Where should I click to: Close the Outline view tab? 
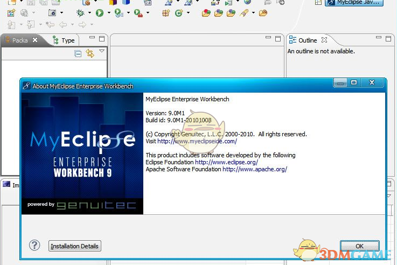click(324, 40)
